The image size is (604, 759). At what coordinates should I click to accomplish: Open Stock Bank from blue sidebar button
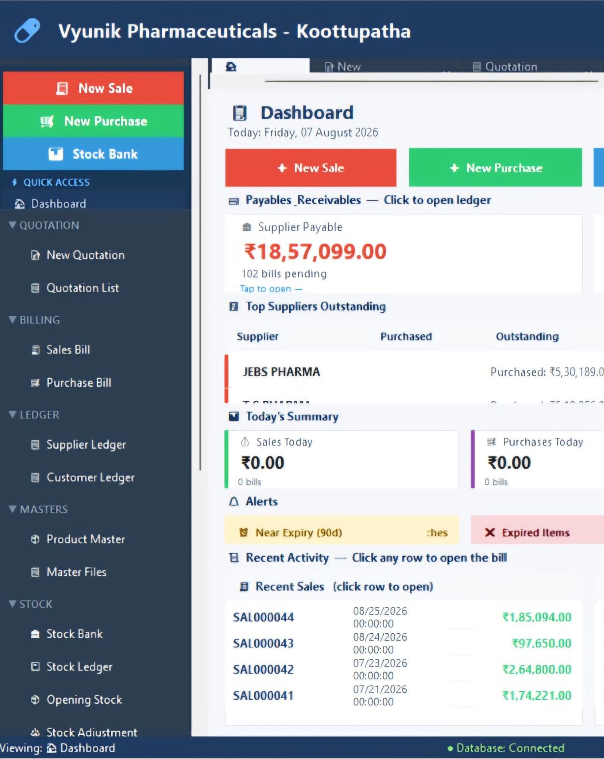(x=93, y=154)
